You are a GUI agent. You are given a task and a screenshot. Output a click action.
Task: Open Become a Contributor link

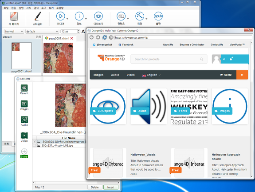point(192,44)
